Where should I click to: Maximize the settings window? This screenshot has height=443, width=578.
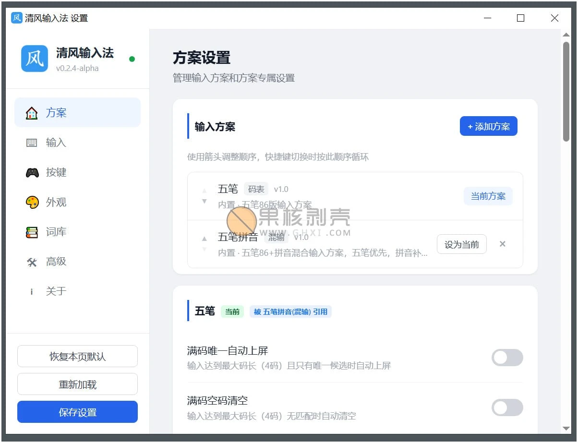[x=520, y=18]
